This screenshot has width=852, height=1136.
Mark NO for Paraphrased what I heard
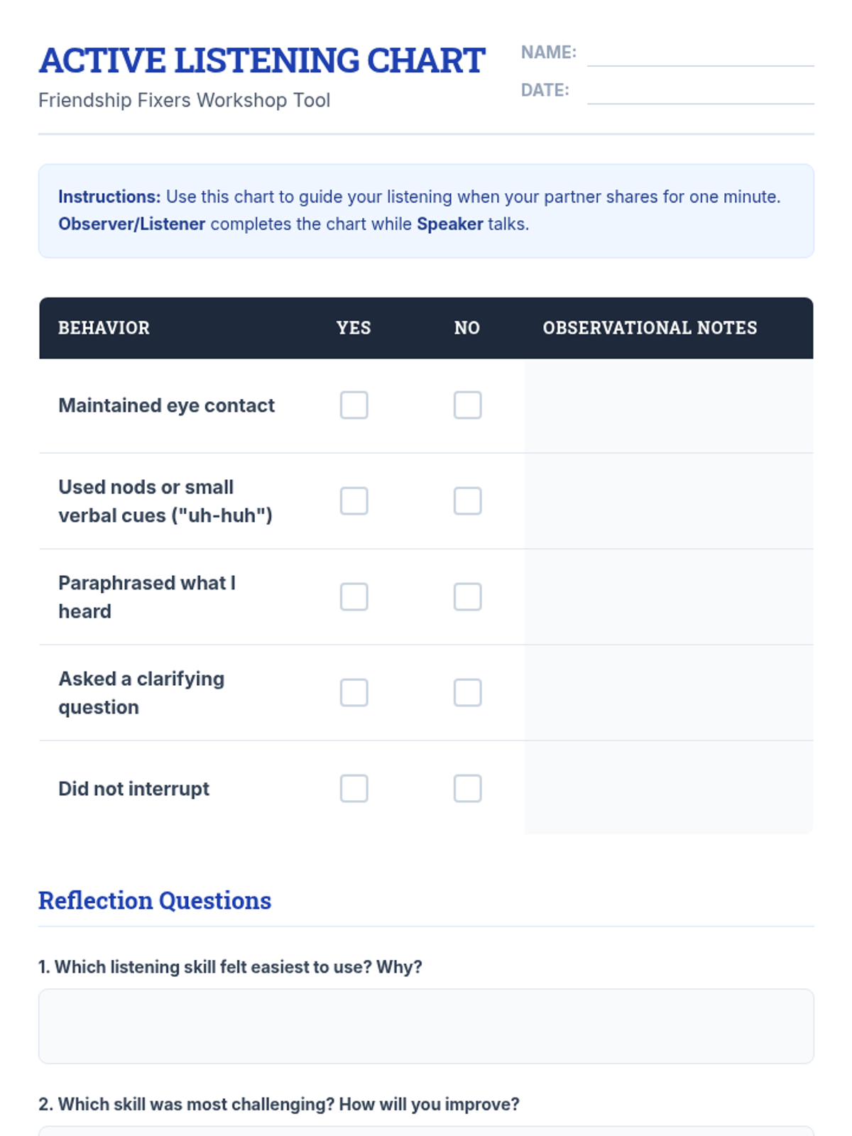(x=467, y=597)
